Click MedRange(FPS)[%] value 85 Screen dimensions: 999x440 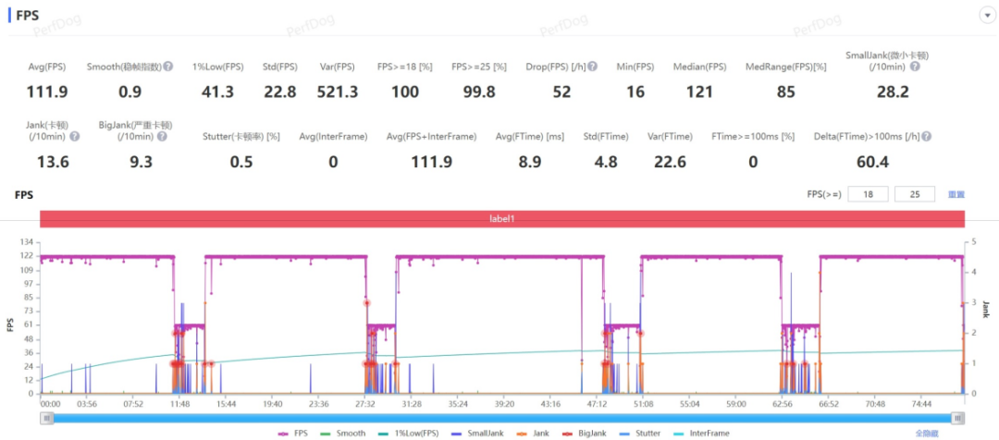tap(786, 92)
